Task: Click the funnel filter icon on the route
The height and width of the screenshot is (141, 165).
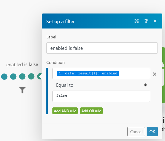Action: coord(22,90)
